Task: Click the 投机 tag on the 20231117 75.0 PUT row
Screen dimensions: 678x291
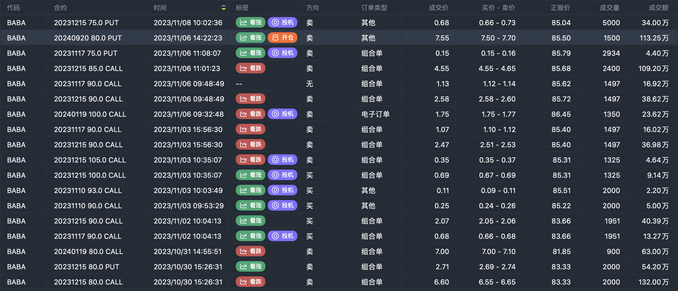Action: click(x=282, y=53)
